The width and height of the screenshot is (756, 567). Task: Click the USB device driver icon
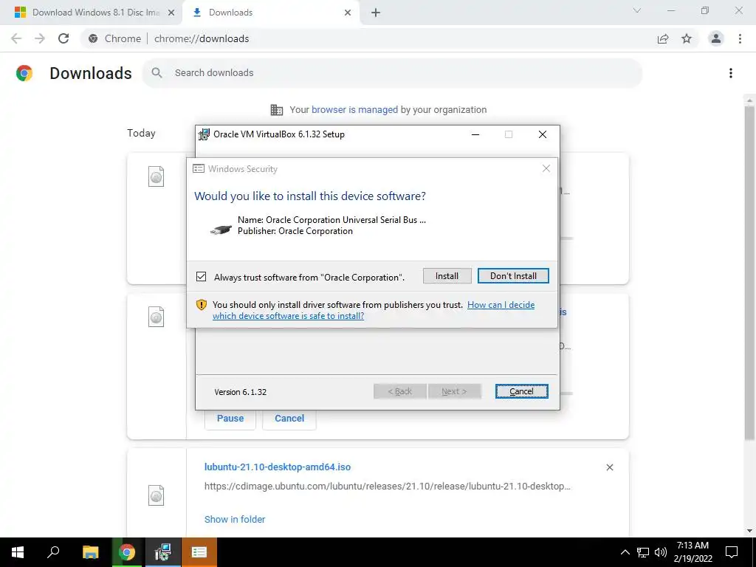pos(221,230)
